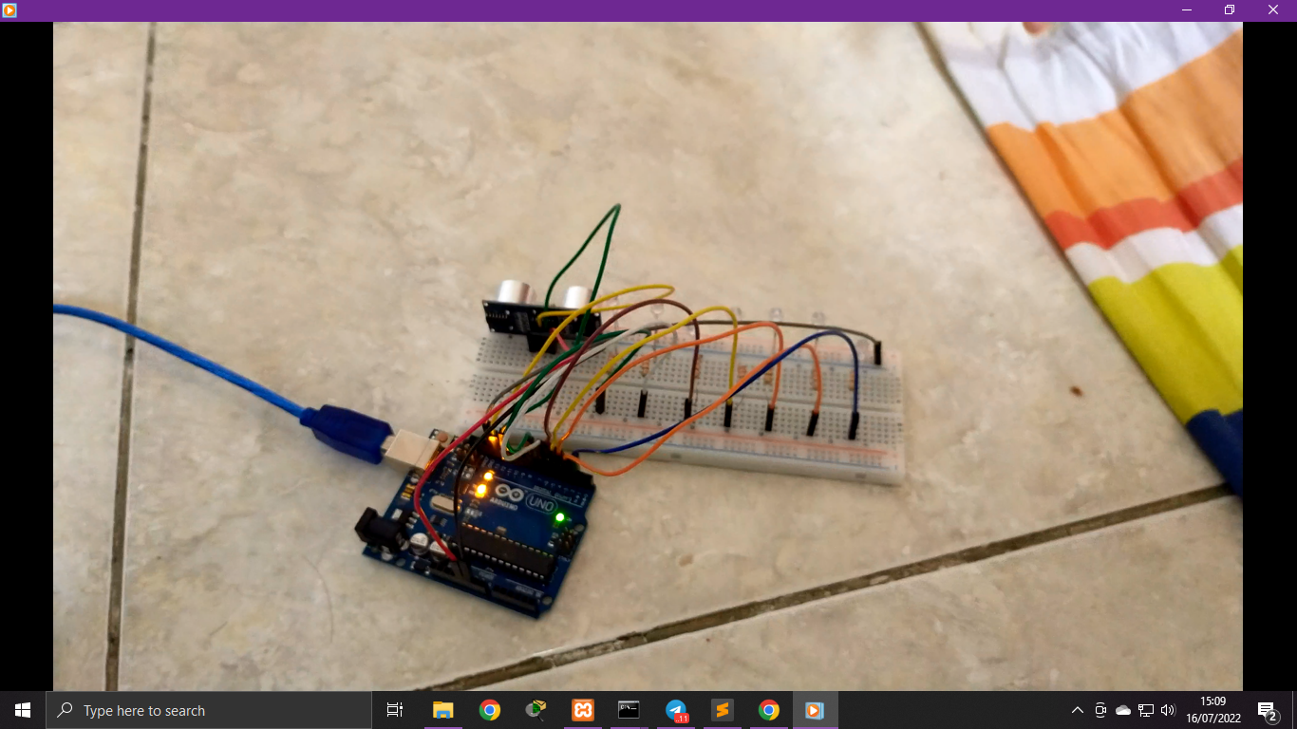Restore down the video player window

pyautogui.click(x=1229, y=9)
